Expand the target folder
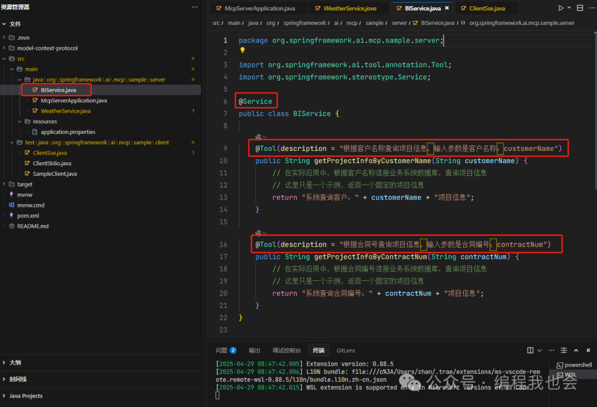The image size is (597, 407). (4, 184)
